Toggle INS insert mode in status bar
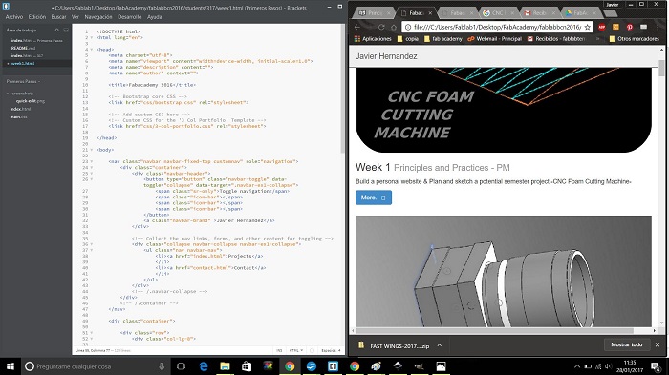The image size is (669, 375). tap(279, 351)
